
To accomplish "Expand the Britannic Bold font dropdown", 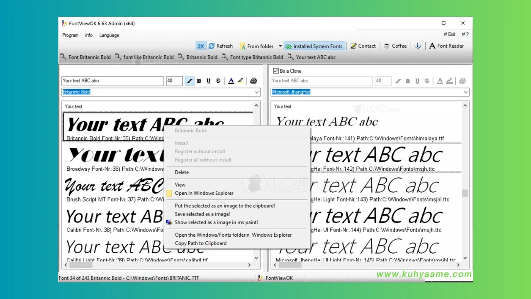I will (x=257, y=92).
